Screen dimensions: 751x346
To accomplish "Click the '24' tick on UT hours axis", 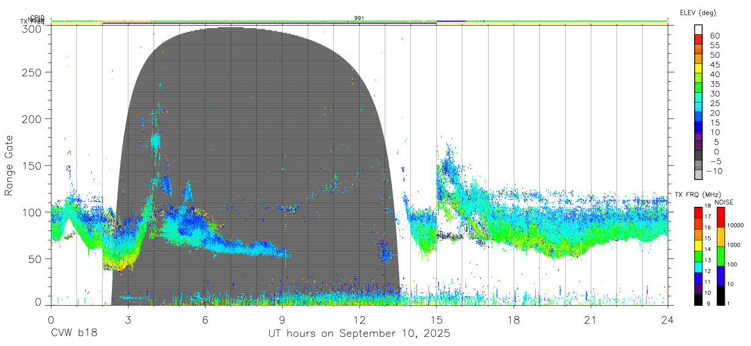I will coord(668,320).
